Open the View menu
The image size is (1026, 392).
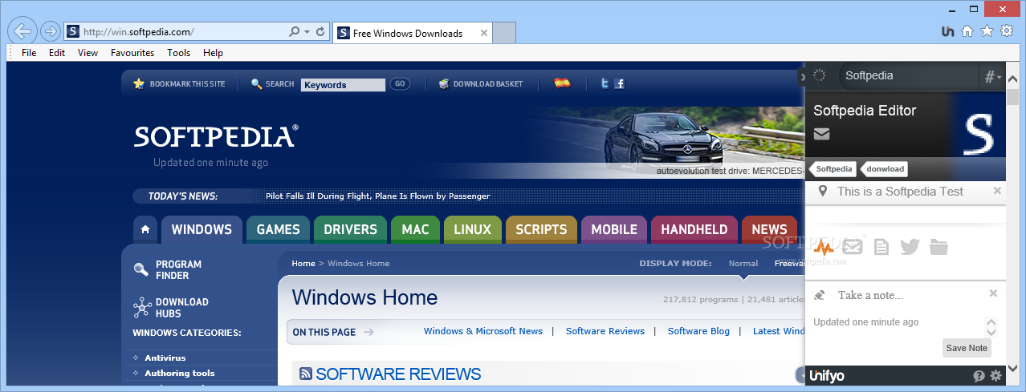coord(88,53)
